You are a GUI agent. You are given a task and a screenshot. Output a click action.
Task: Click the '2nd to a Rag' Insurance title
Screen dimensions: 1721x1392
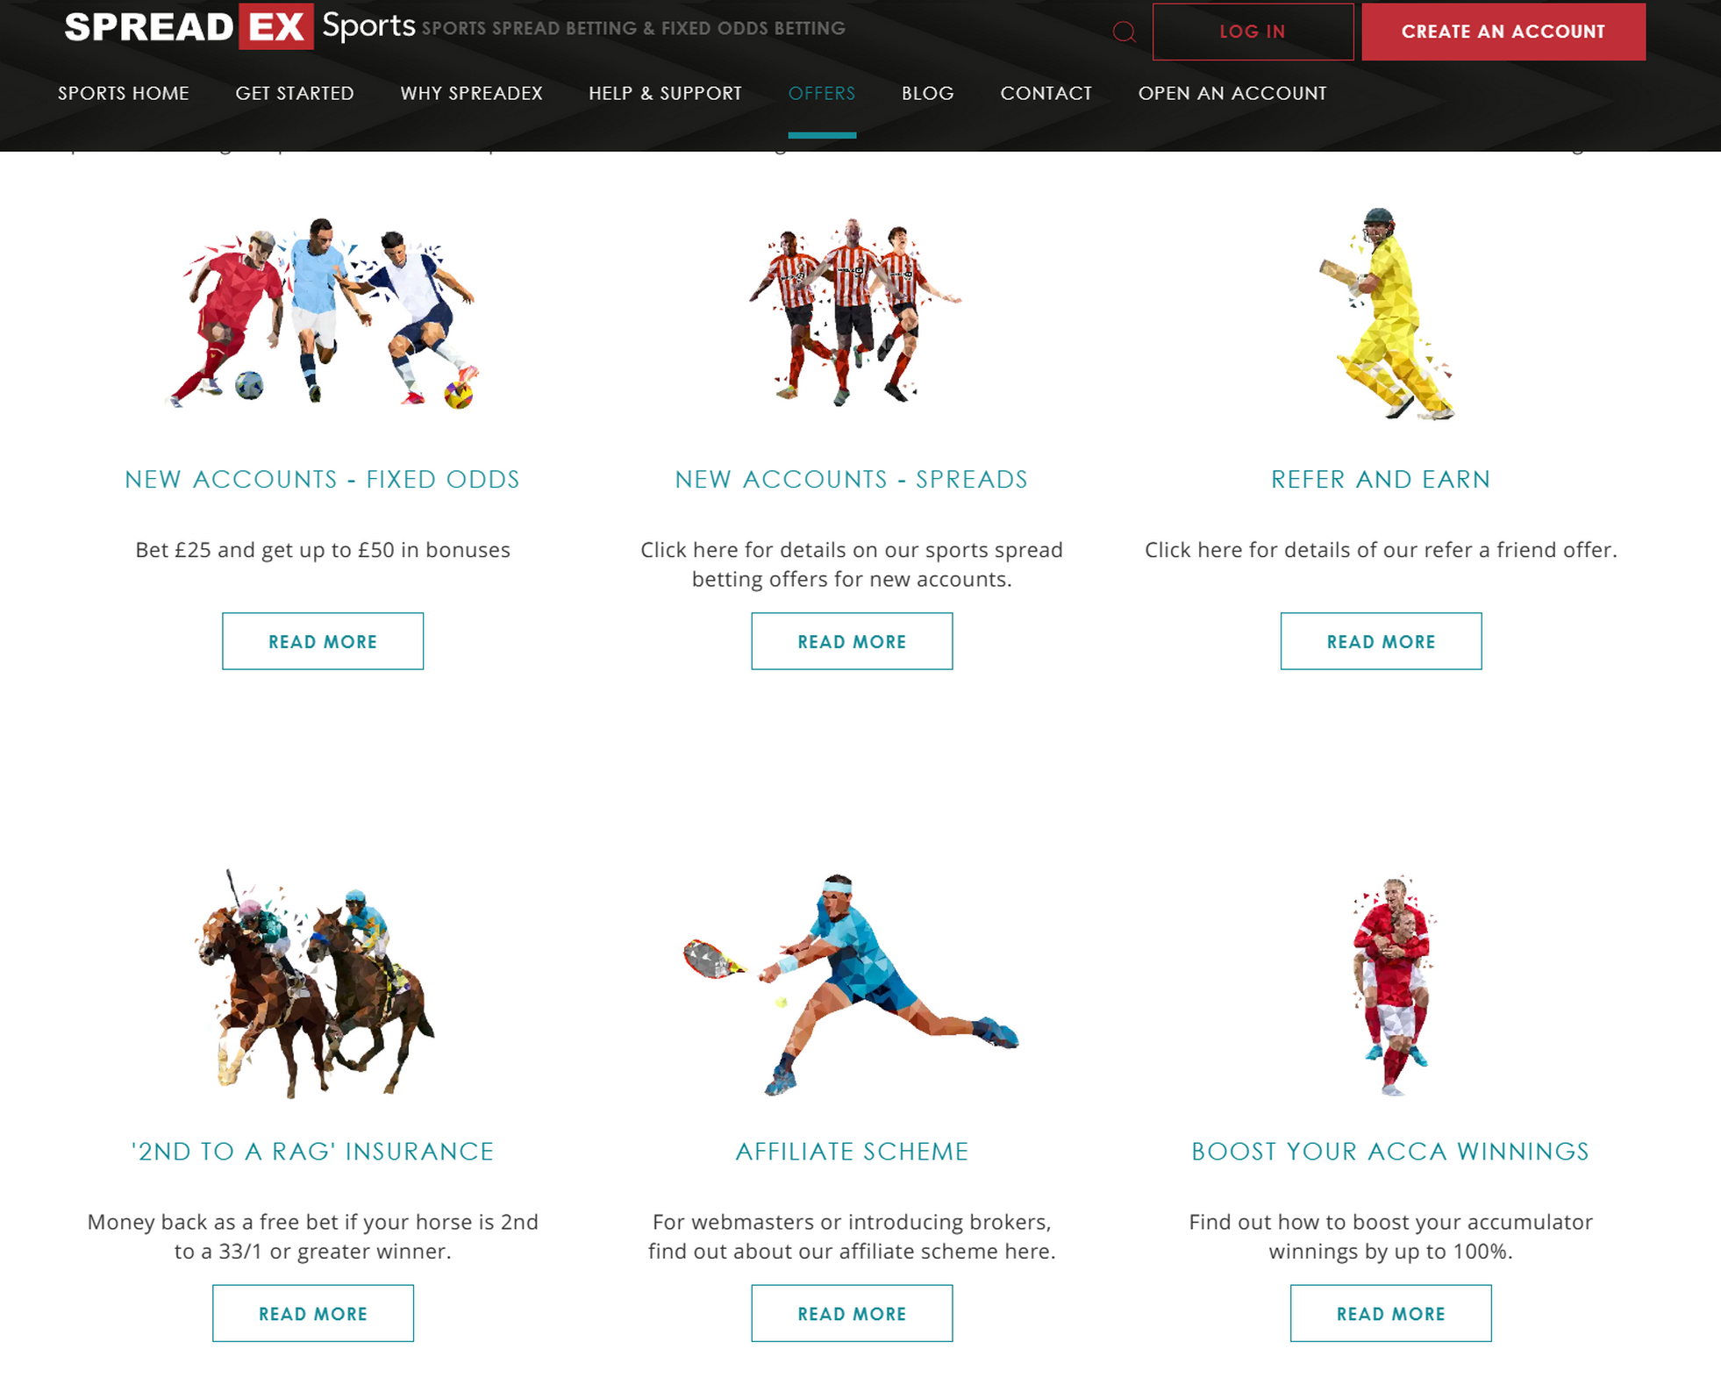tap(313, 1151)
